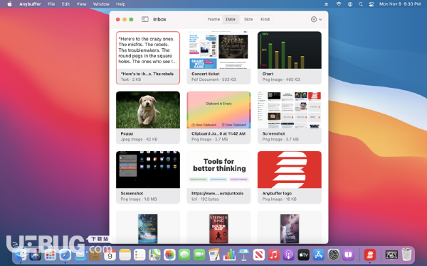Click the "Concert ticket" title
This screenshot has width=427, height=266.
coord(206,74)
